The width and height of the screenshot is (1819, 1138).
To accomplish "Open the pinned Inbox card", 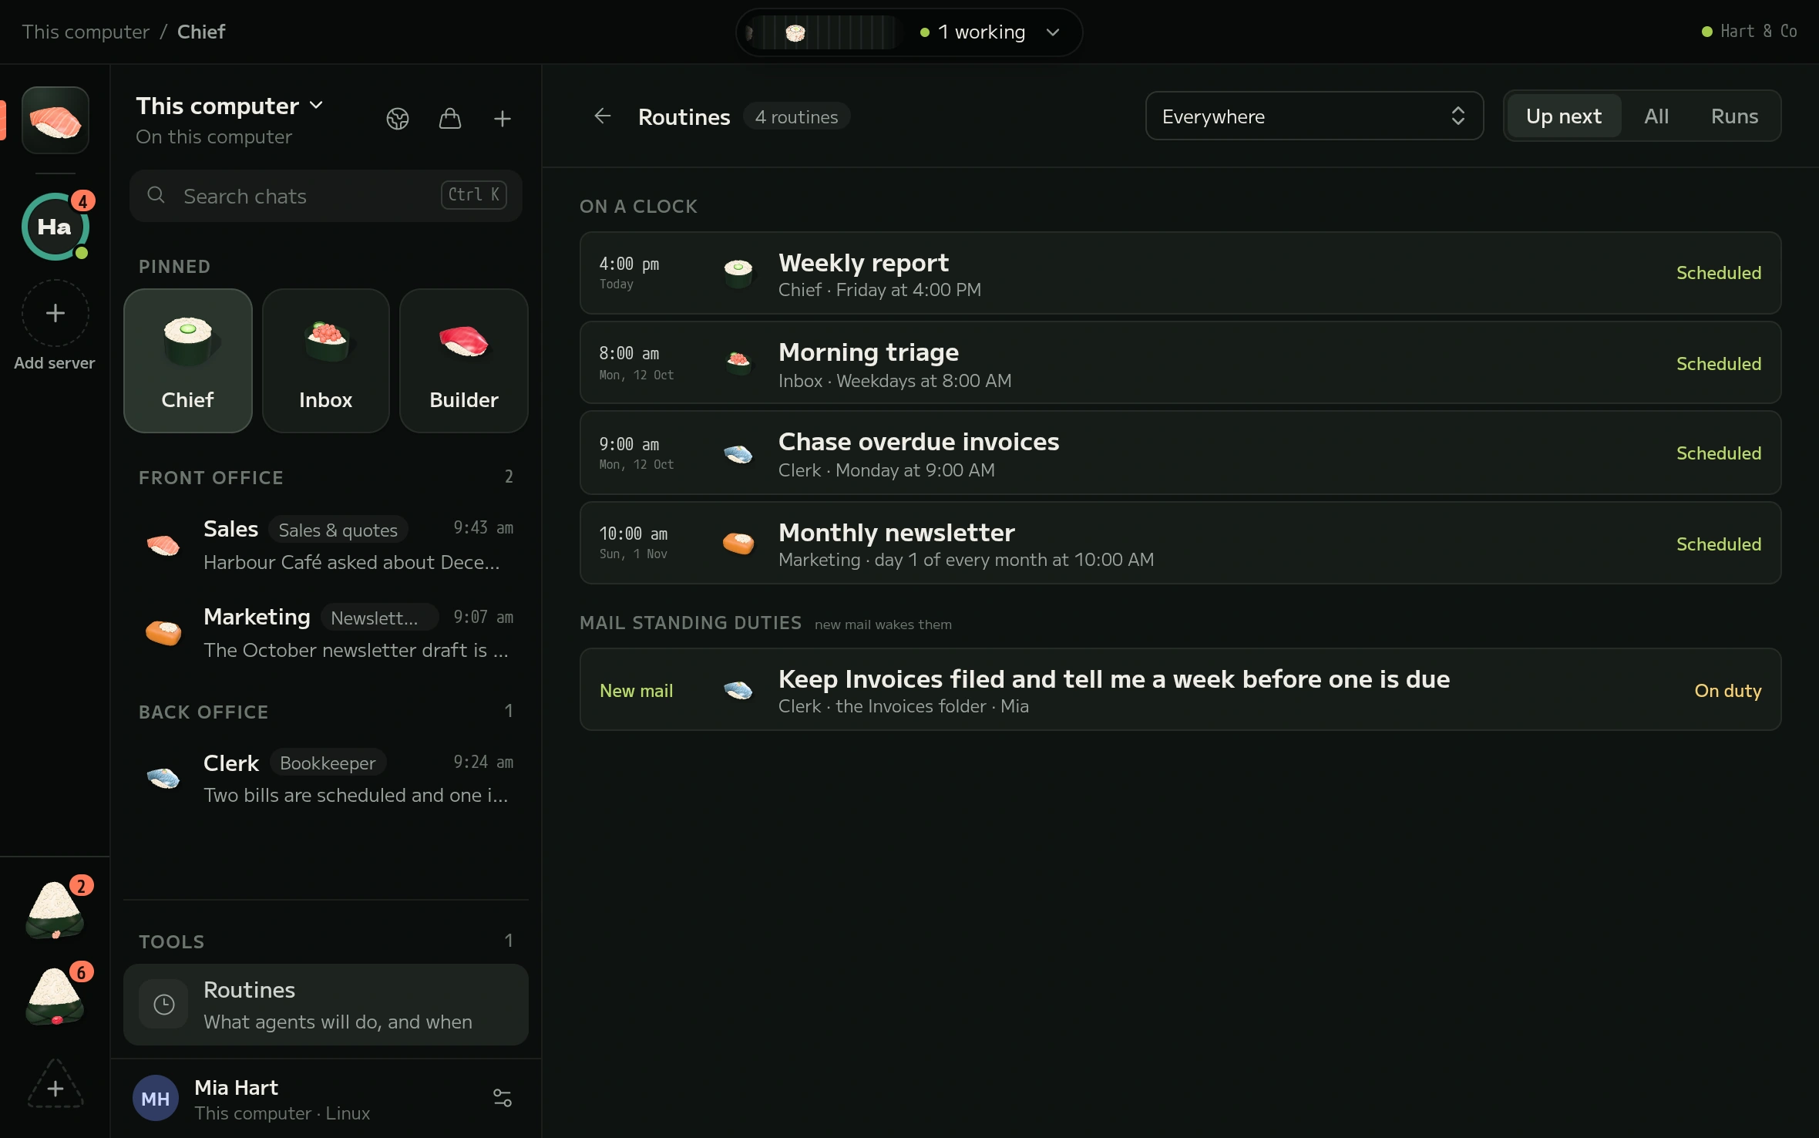I will pos(325,361).
